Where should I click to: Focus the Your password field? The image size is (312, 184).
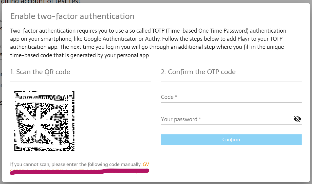(227, 119)
